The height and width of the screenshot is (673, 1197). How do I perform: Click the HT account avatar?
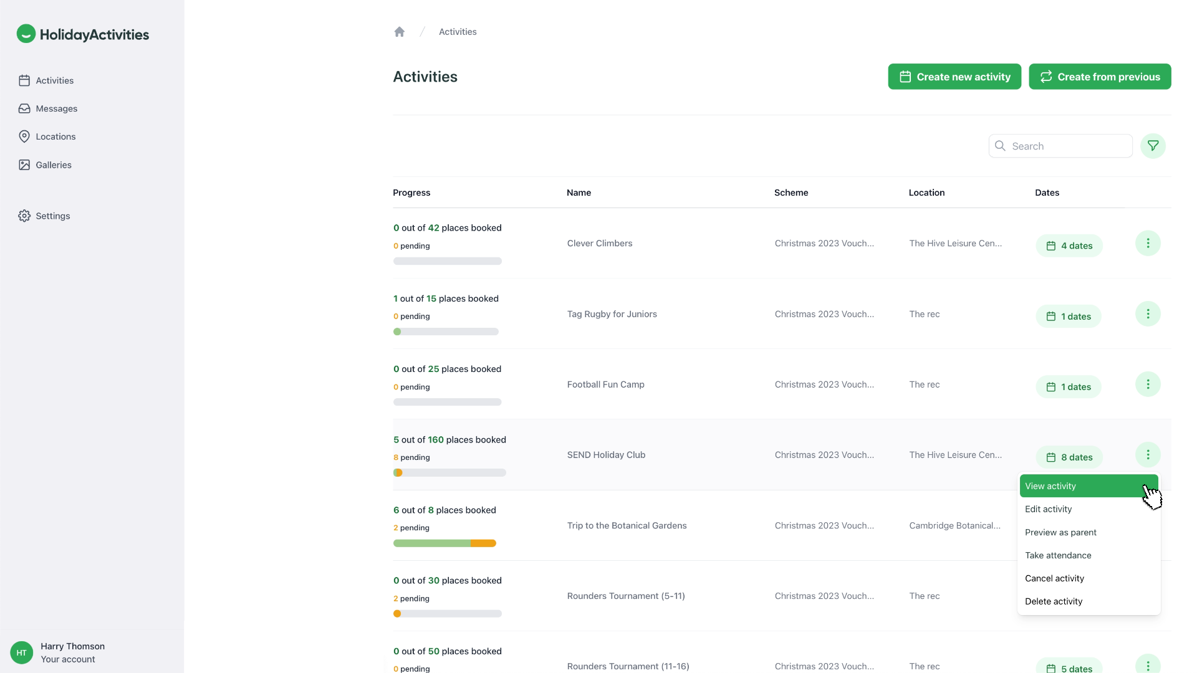pyautogui.click(x=22, y=652)
